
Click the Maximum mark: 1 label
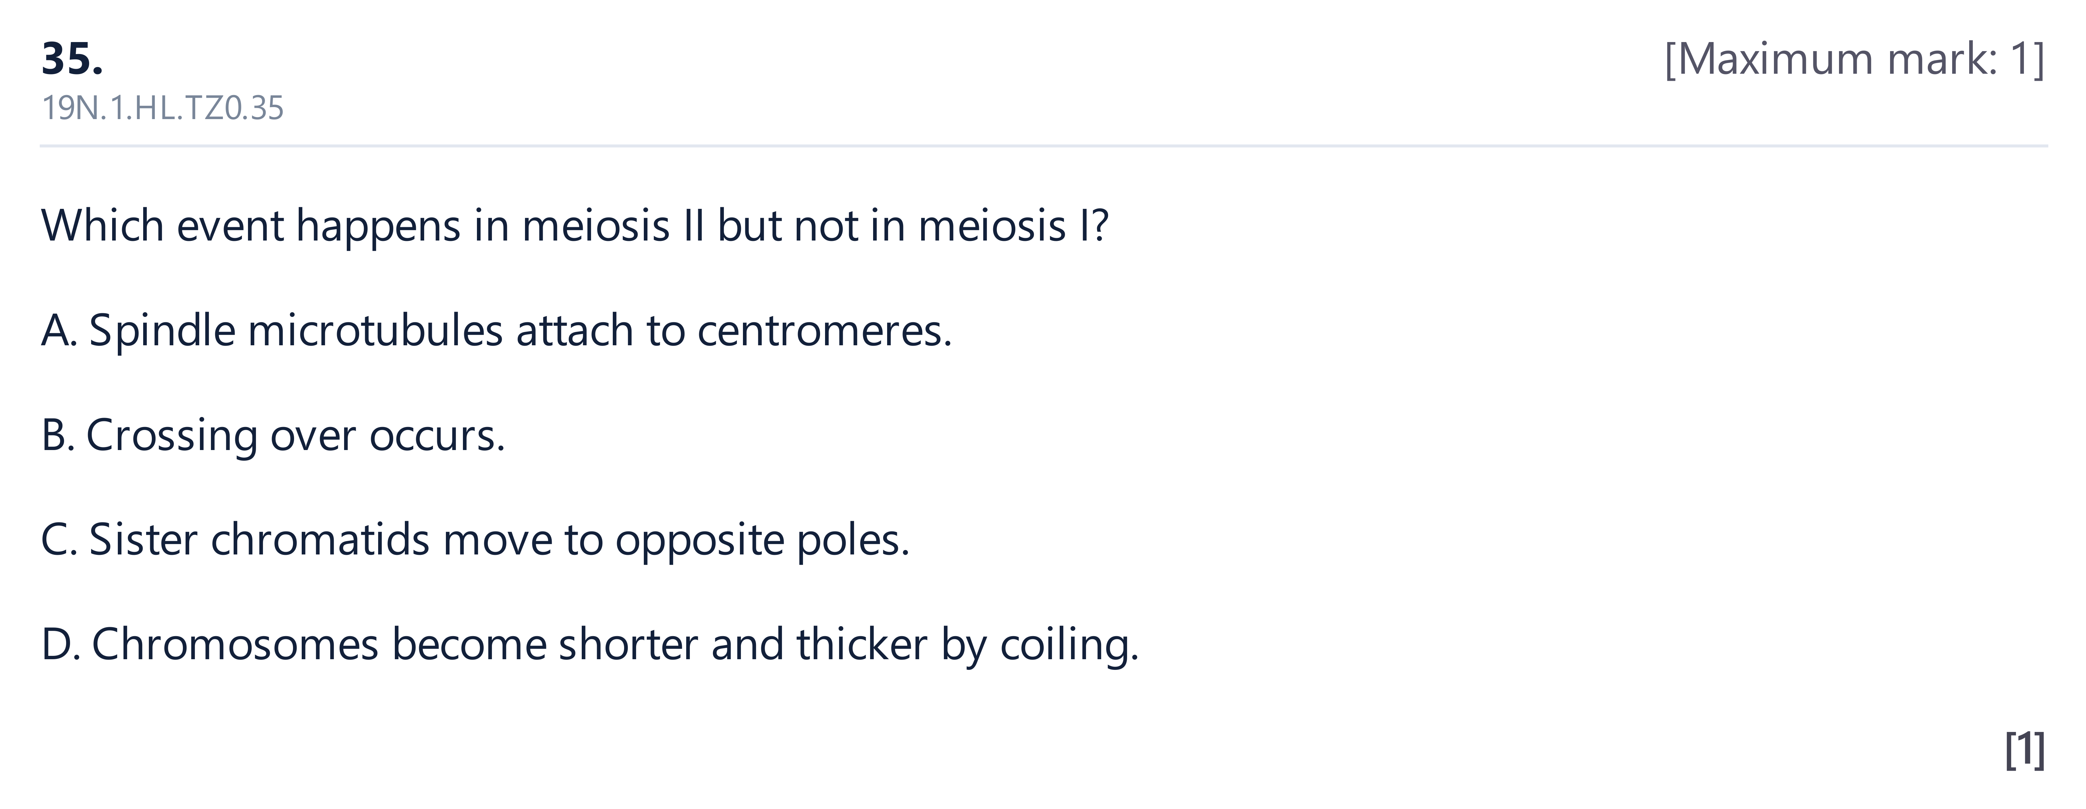(1854, 59)
